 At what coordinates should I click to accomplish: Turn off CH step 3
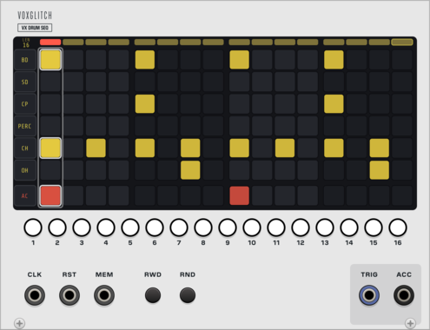point(96,148)
